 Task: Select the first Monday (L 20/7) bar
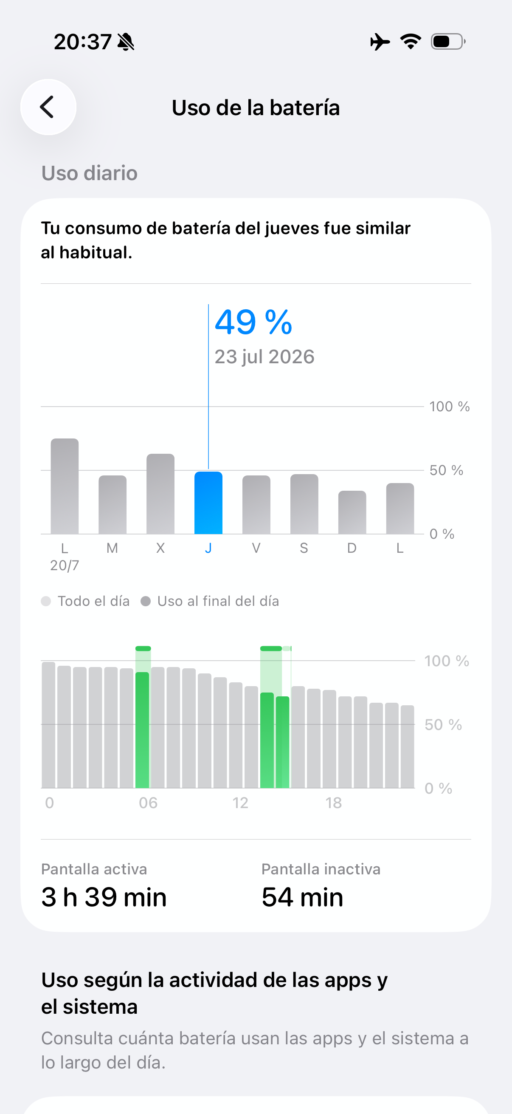(x=65, y=486)
